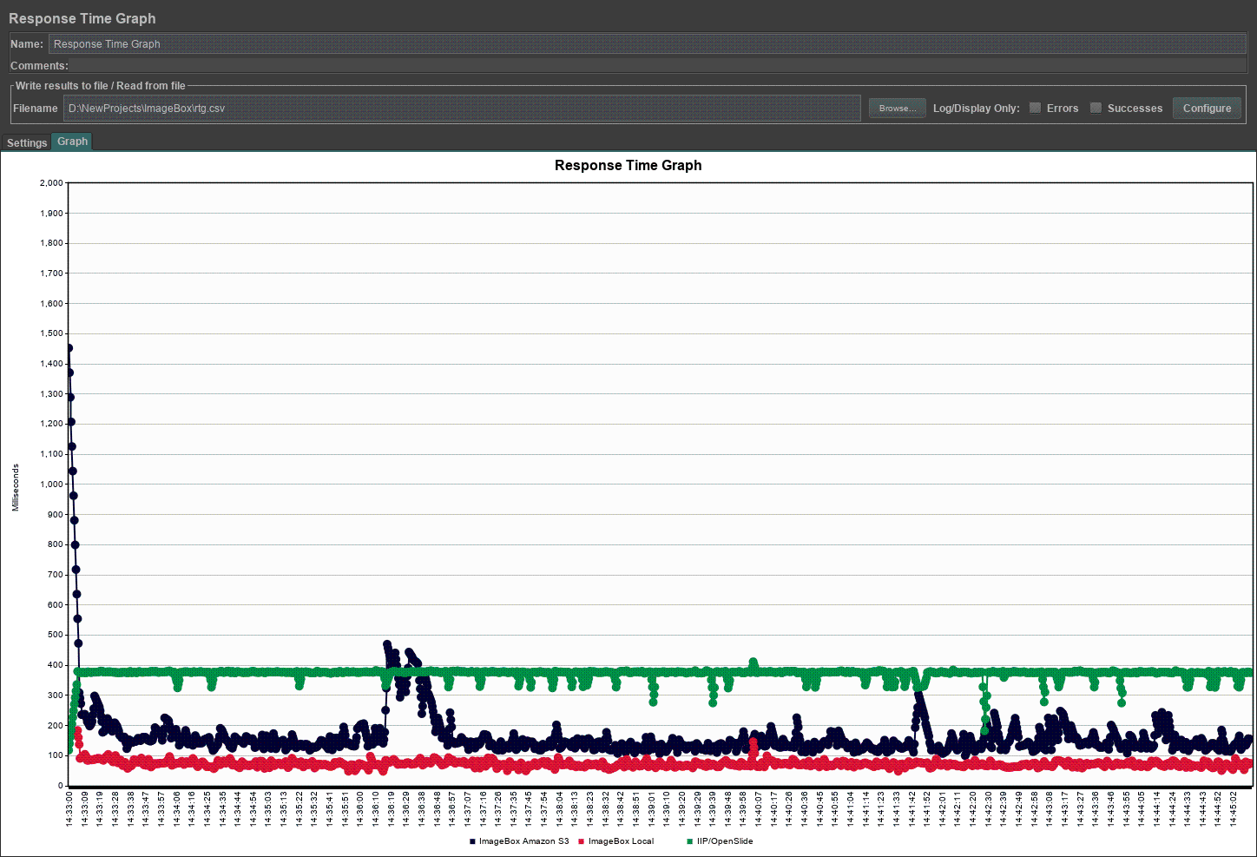
Task: Click the red ImageBox Local legend marker
Action: [582, 841]
